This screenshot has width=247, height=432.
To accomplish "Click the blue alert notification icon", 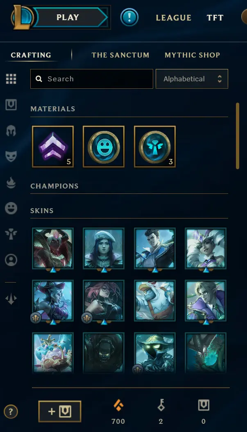I will (129, 17).
